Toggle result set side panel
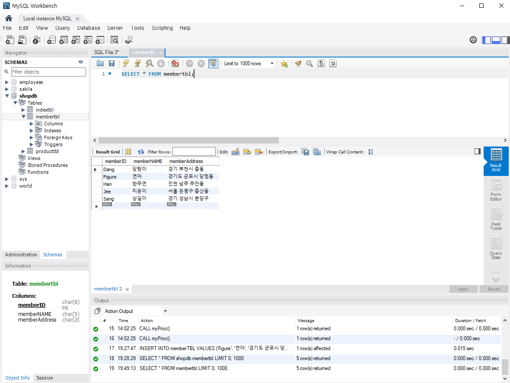This screenshot has height=383, width=510. click(478, 151)
